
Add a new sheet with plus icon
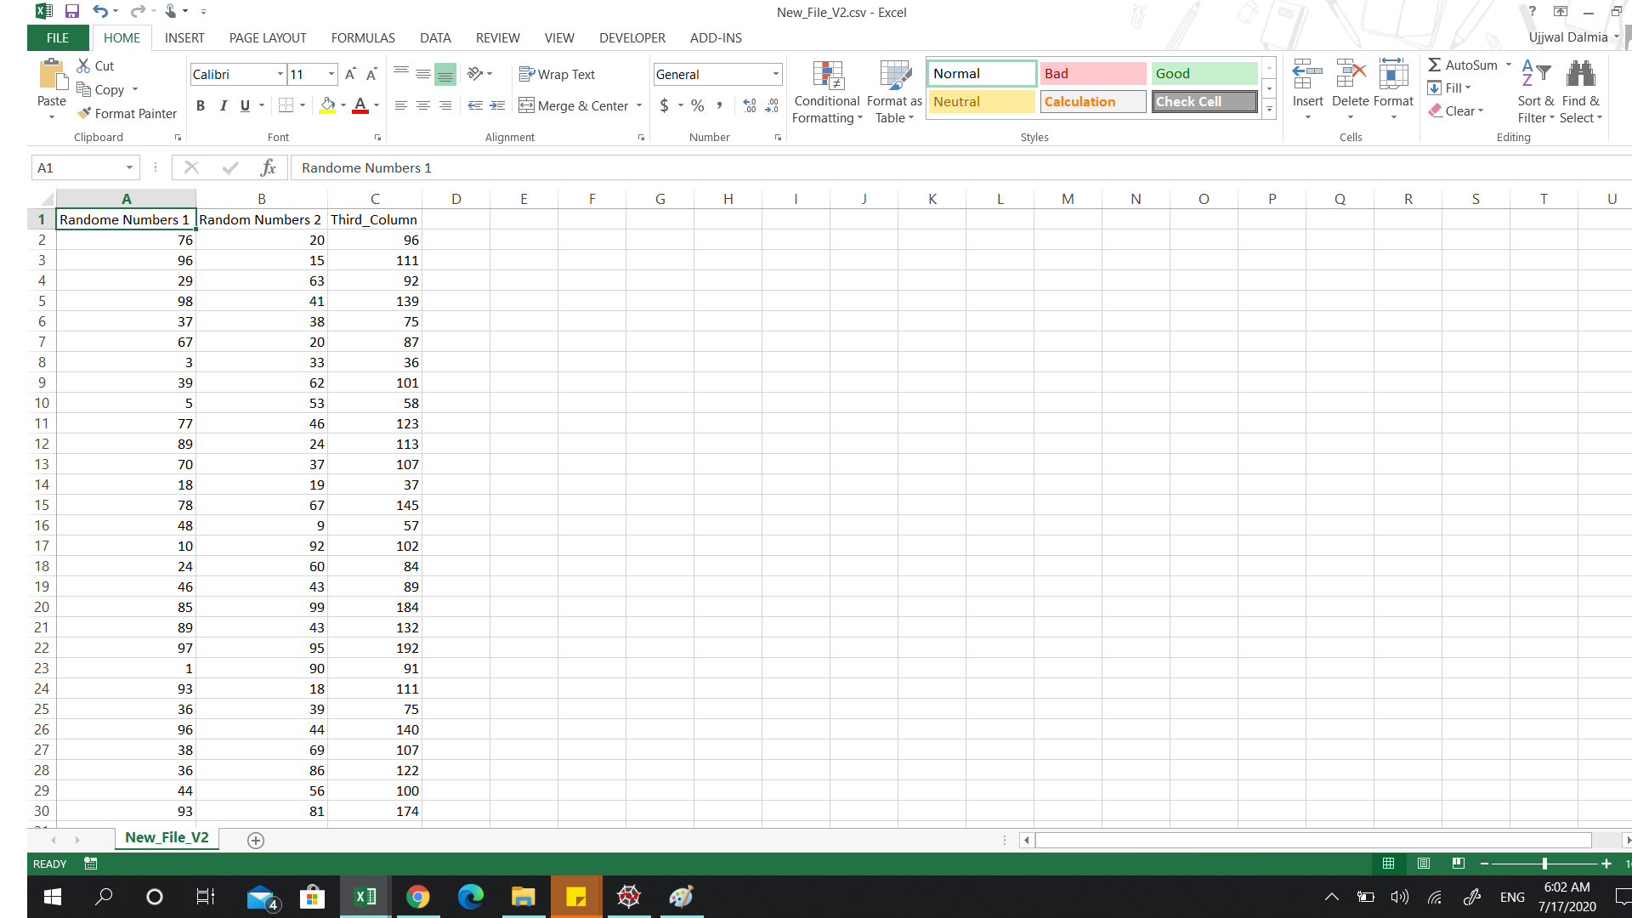255,840
